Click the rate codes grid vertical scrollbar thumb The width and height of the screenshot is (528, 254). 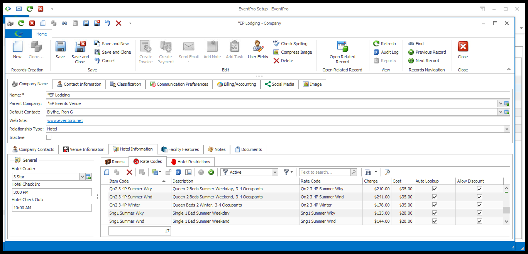(506, 210)
